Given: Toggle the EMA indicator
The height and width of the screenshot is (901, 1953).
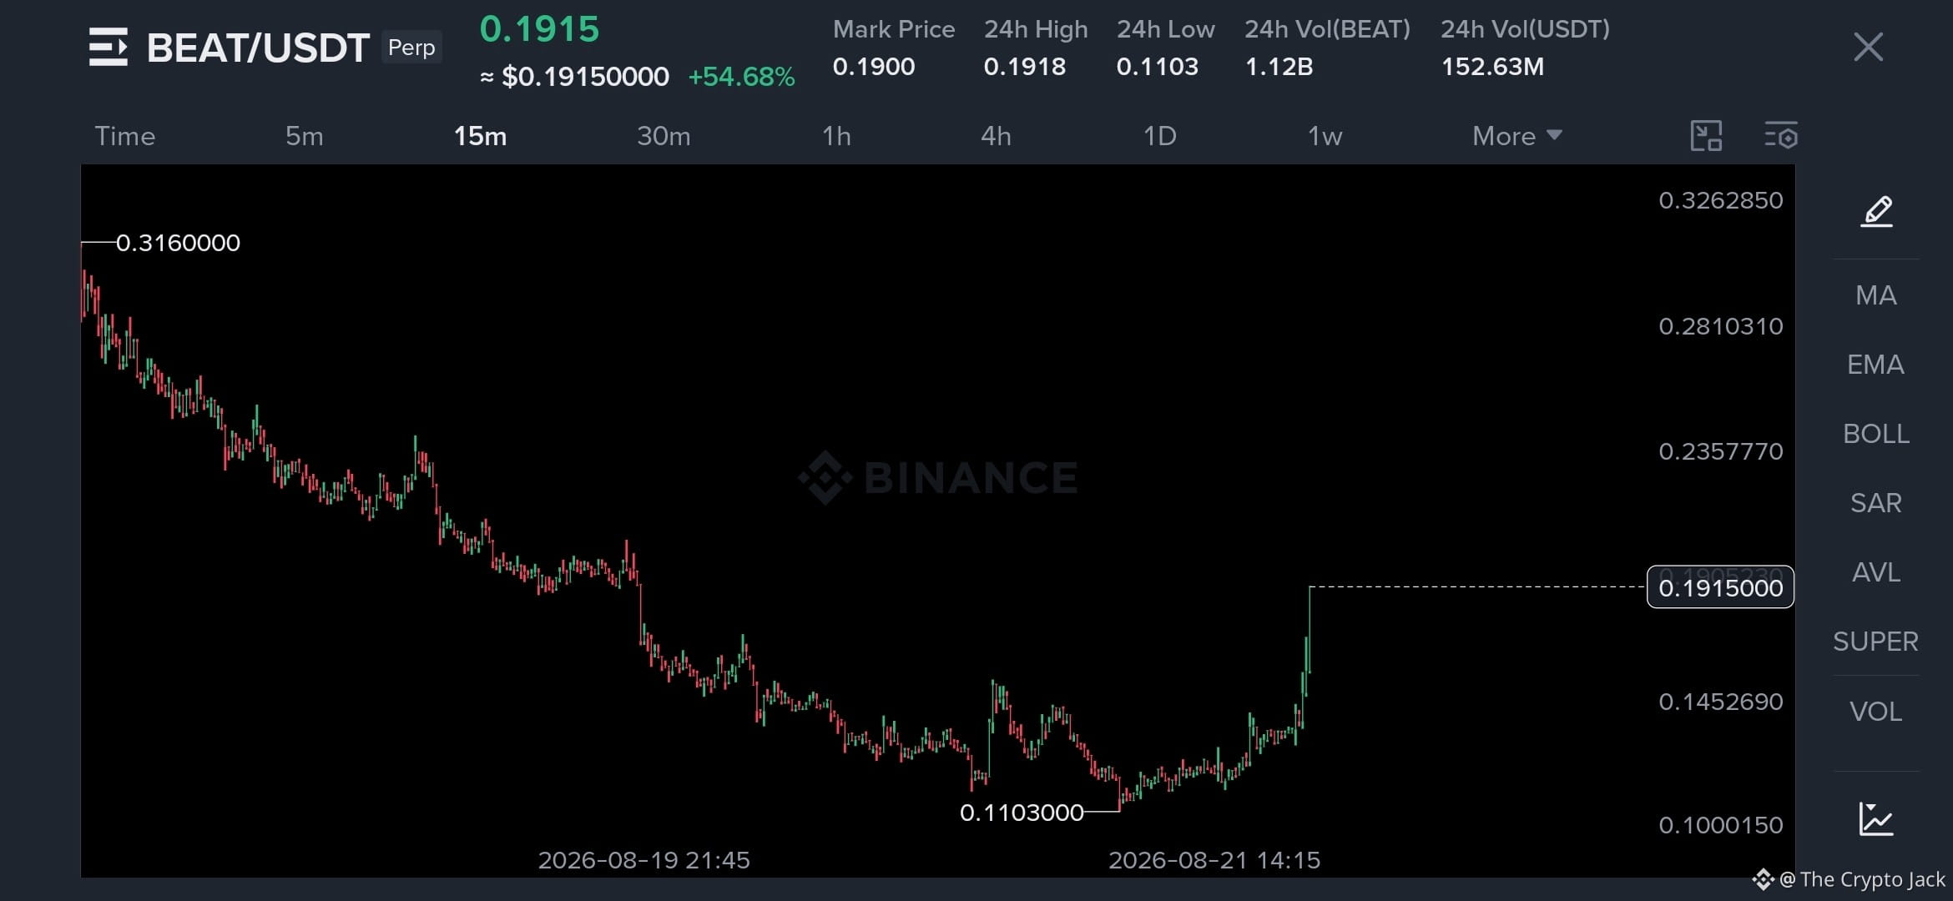Looking at the screenshot, I should click(x=1875, y=365).
